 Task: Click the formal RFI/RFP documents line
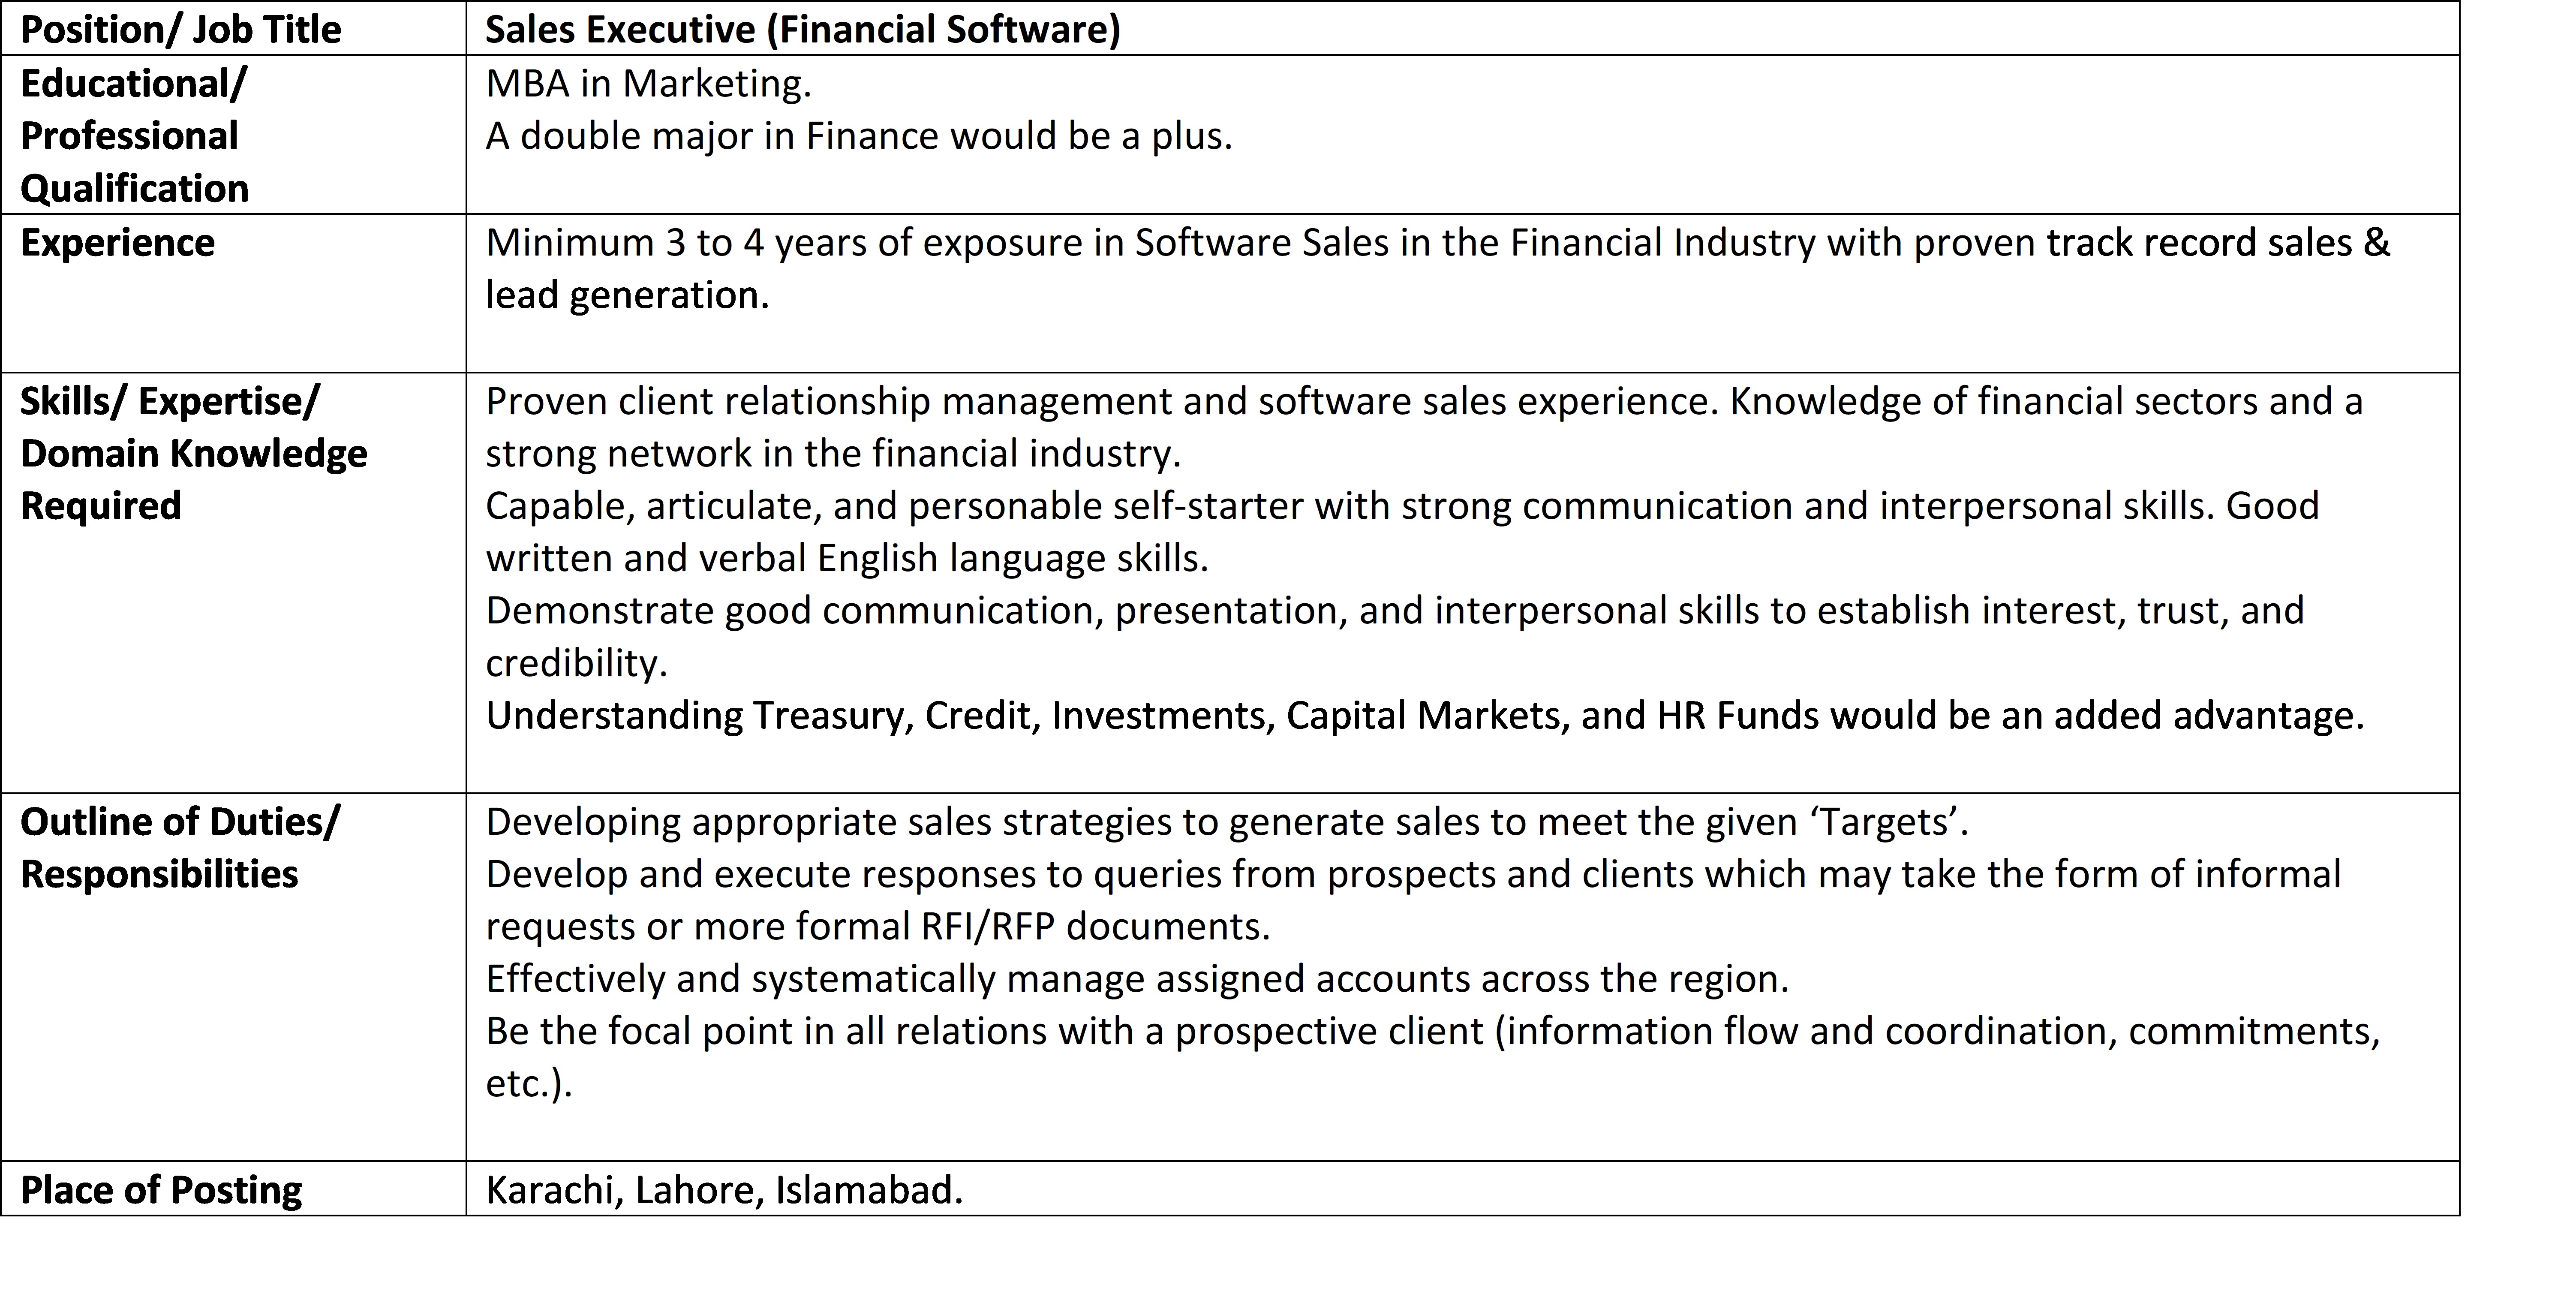(x=878, y=926)
